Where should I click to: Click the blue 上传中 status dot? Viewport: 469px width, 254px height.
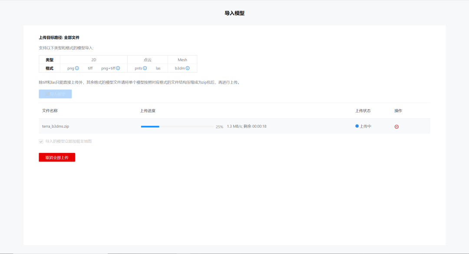[357, 126]
